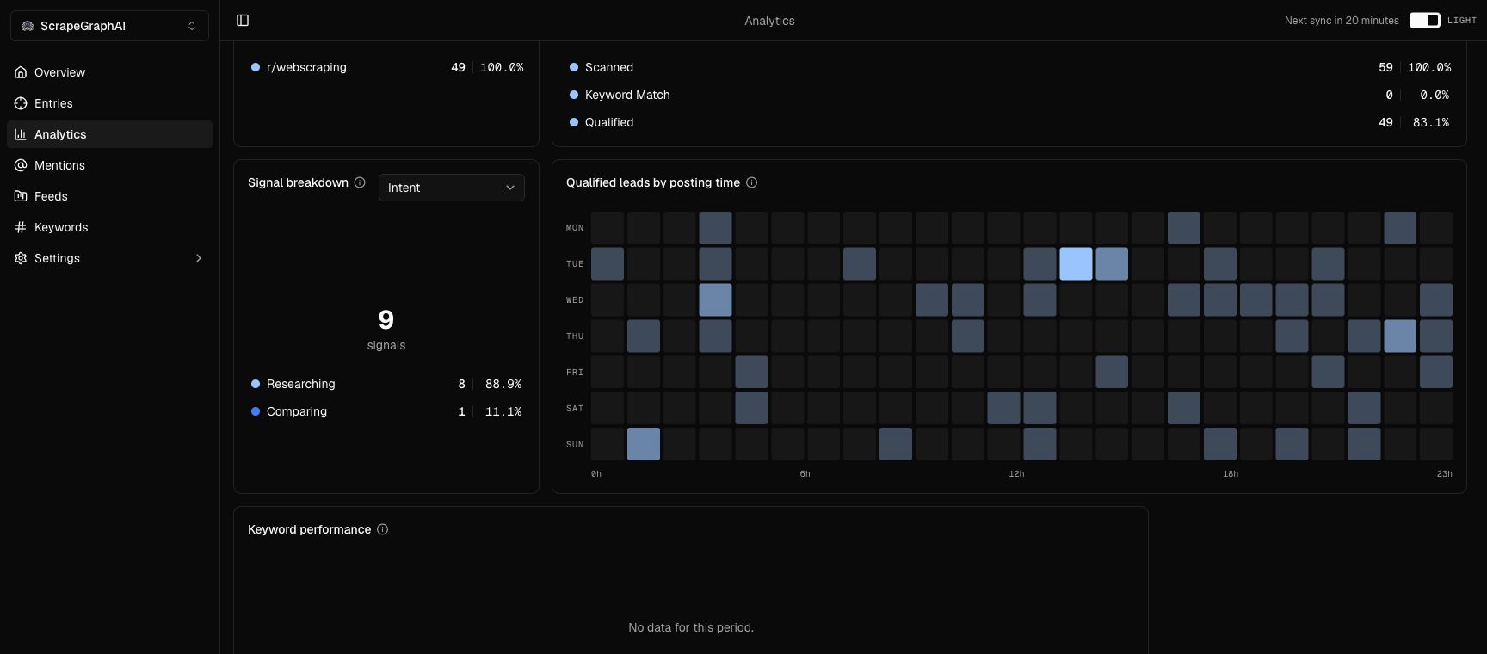Click the Overview home icon

21,72
